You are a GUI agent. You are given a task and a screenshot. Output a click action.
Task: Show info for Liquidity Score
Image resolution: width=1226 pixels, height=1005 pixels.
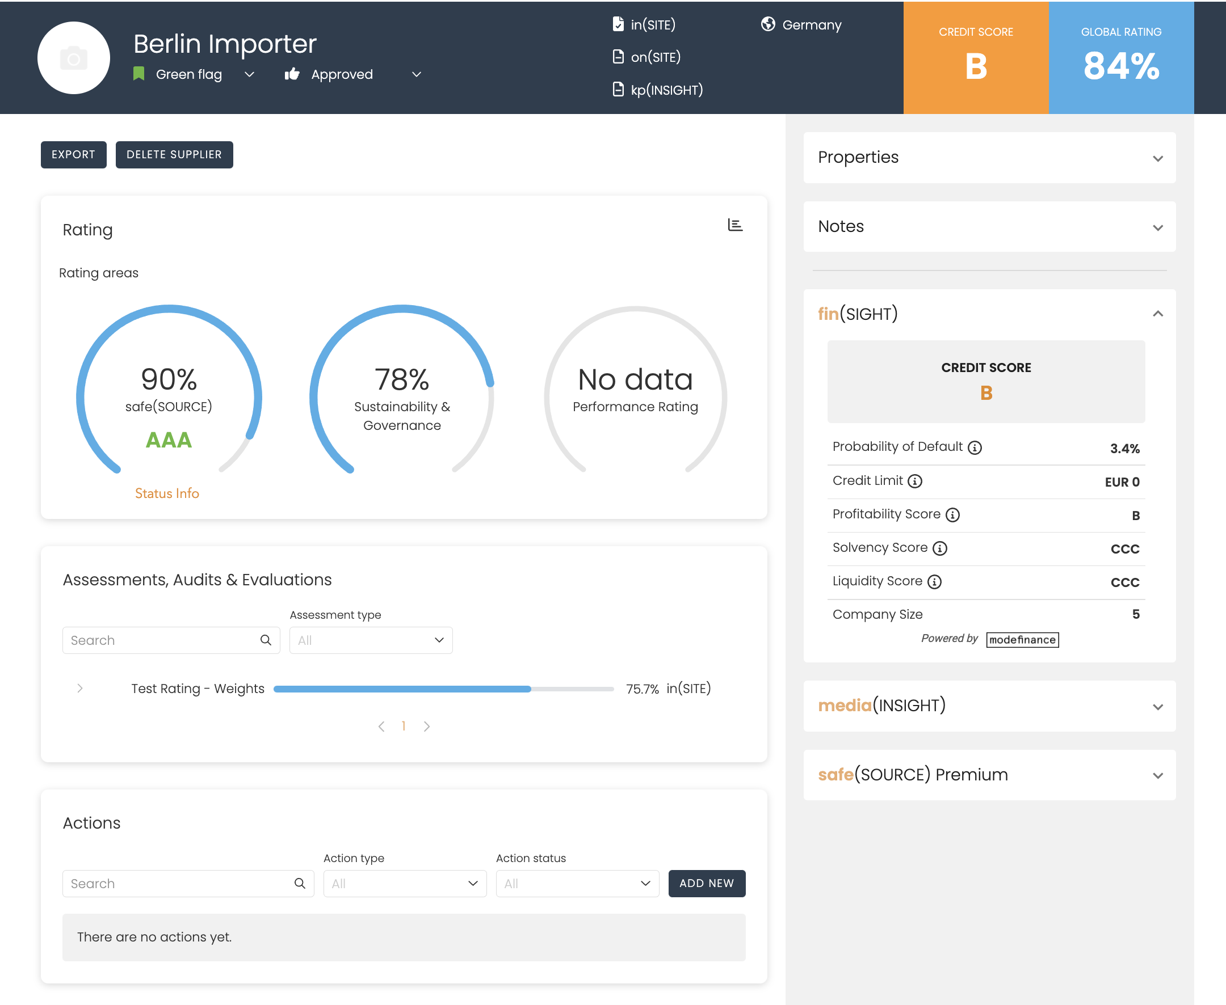[935, 582]
